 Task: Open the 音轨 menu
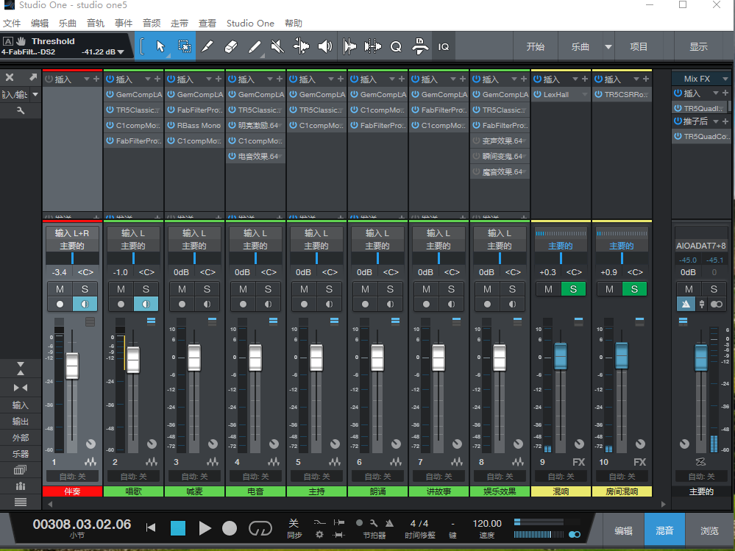click(x=96, y=23)
